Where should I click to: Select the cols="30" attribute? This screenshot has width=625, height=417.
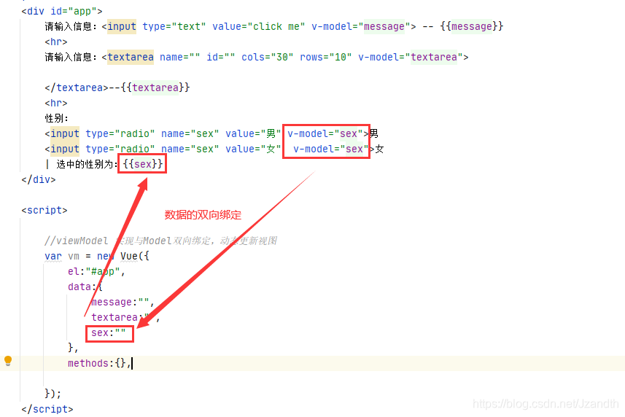268,58
